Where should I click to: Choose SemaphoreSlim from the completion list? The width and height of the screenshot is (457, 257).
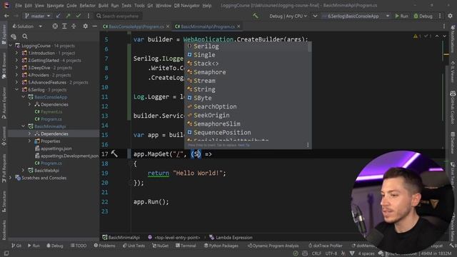247,124
